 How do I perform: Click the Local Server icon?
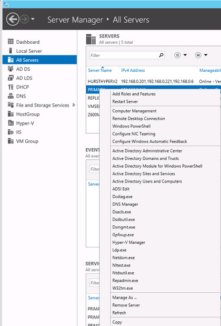11,51
